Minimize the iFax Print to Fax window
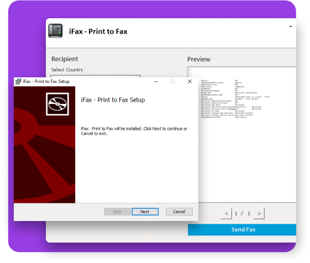The image size is (310, 263). click(291, 27)
